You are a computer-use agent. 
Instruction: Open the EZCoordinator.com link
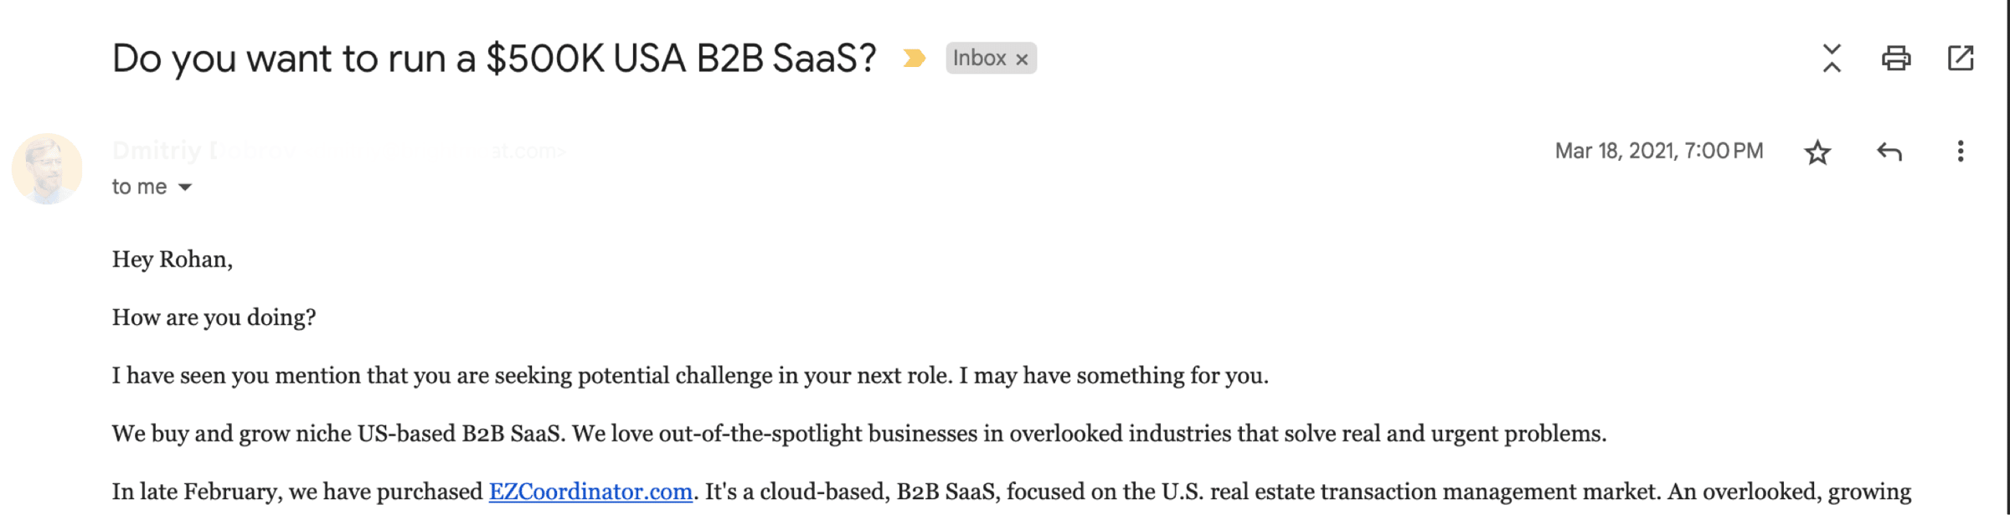click(590, 492)
